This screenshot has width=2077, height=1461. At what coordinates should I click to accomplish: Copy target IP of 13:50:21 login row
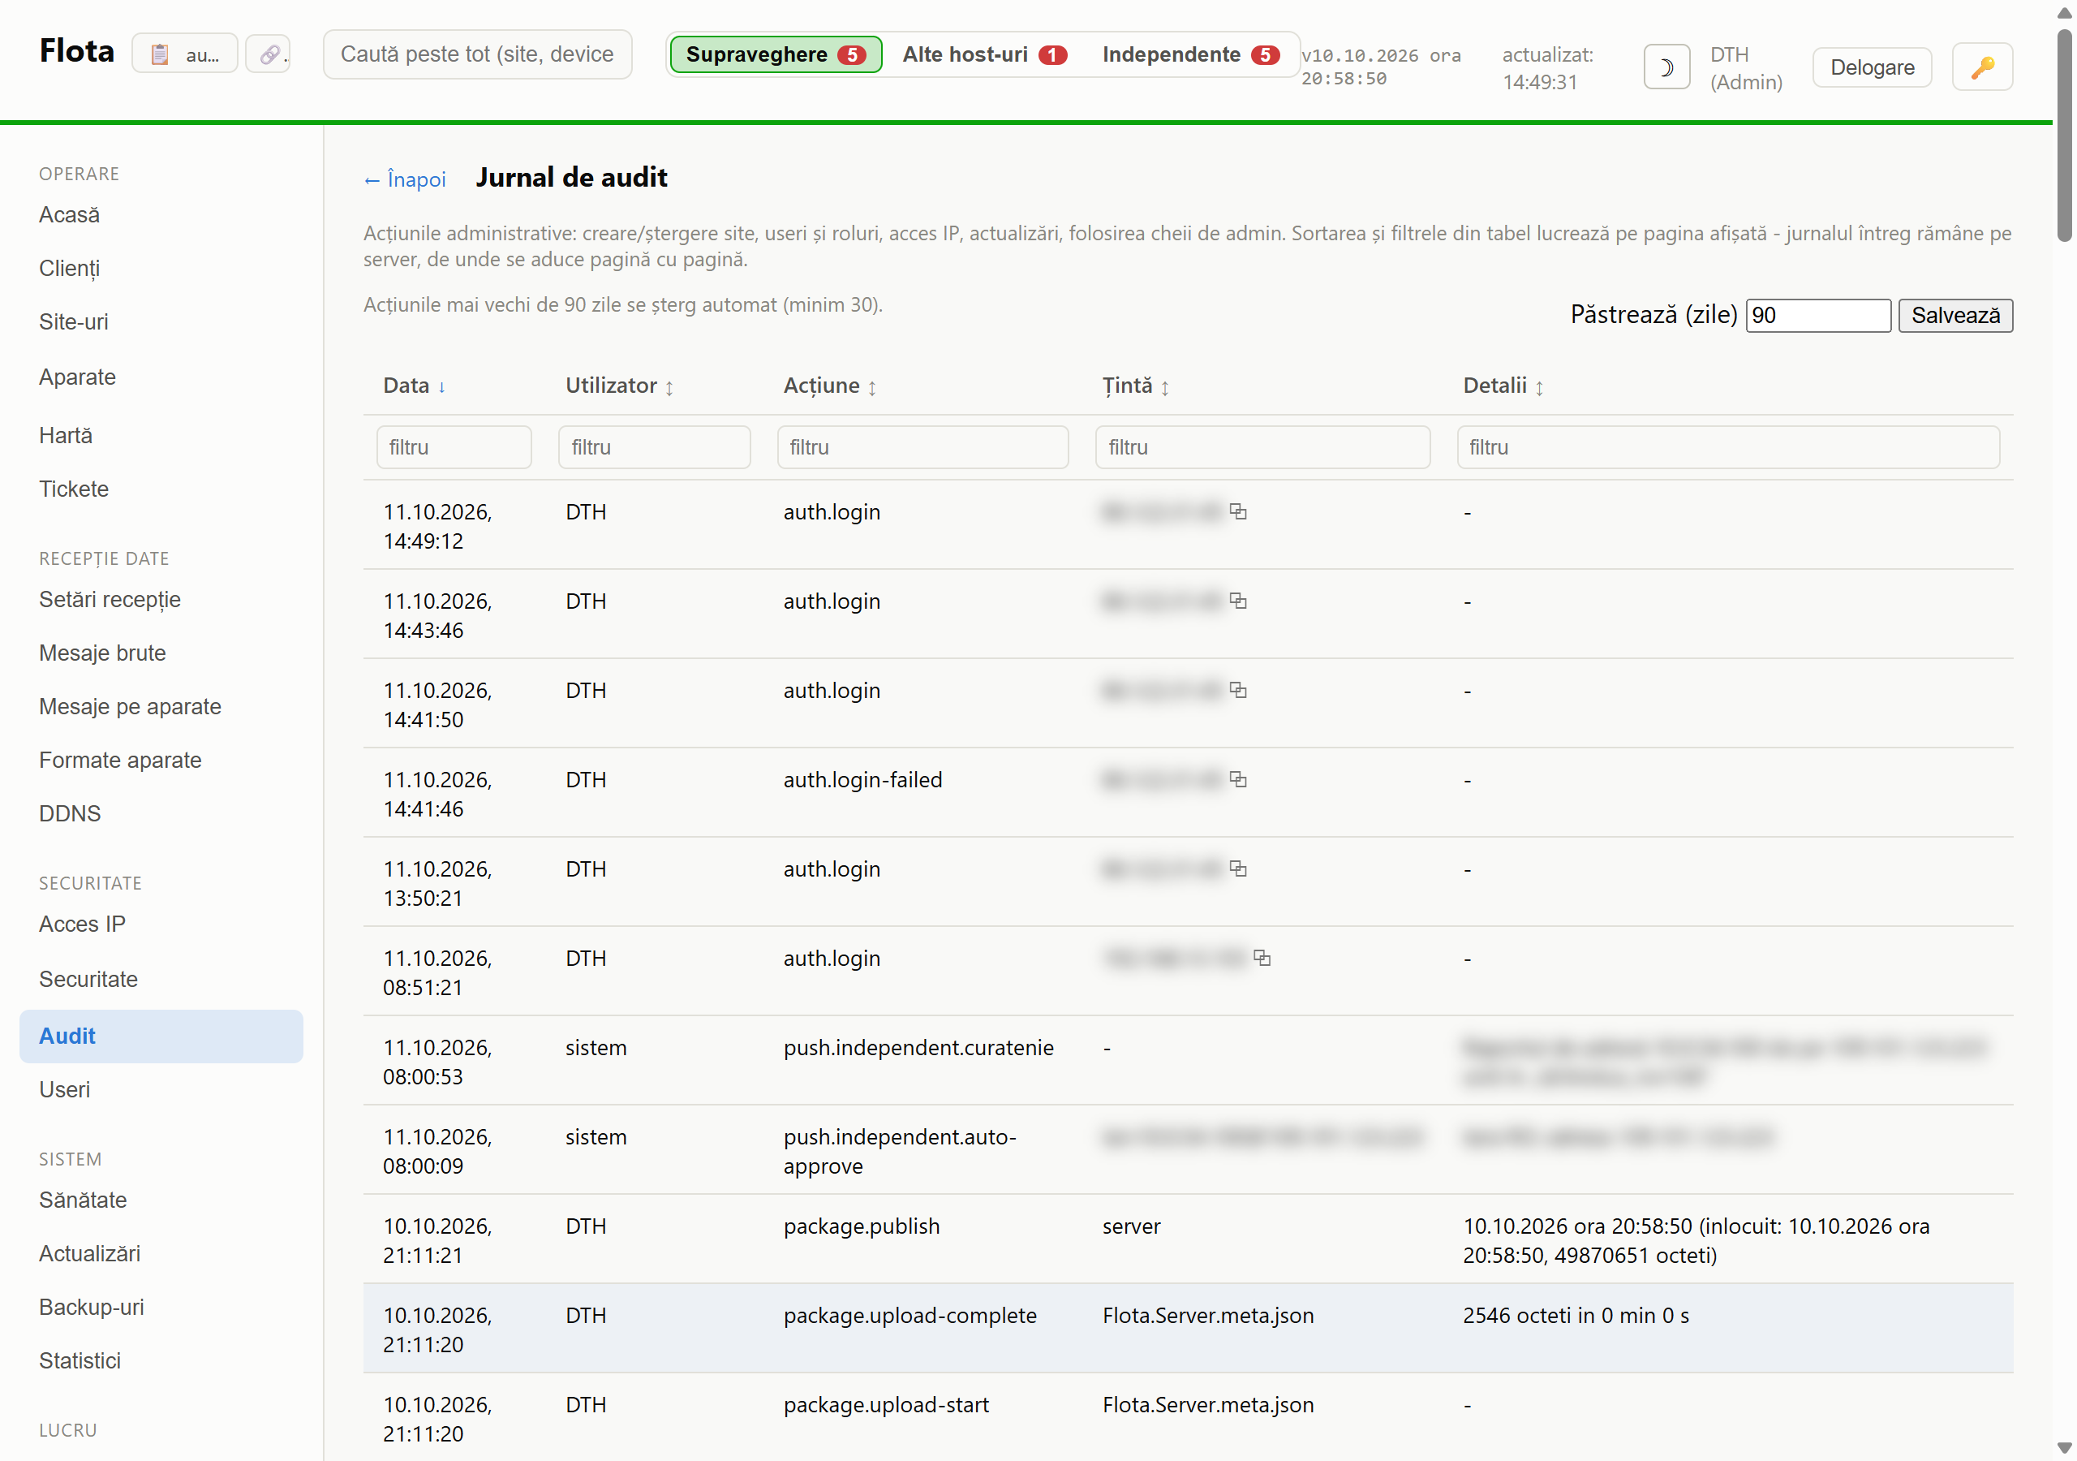click(1238, 869)
